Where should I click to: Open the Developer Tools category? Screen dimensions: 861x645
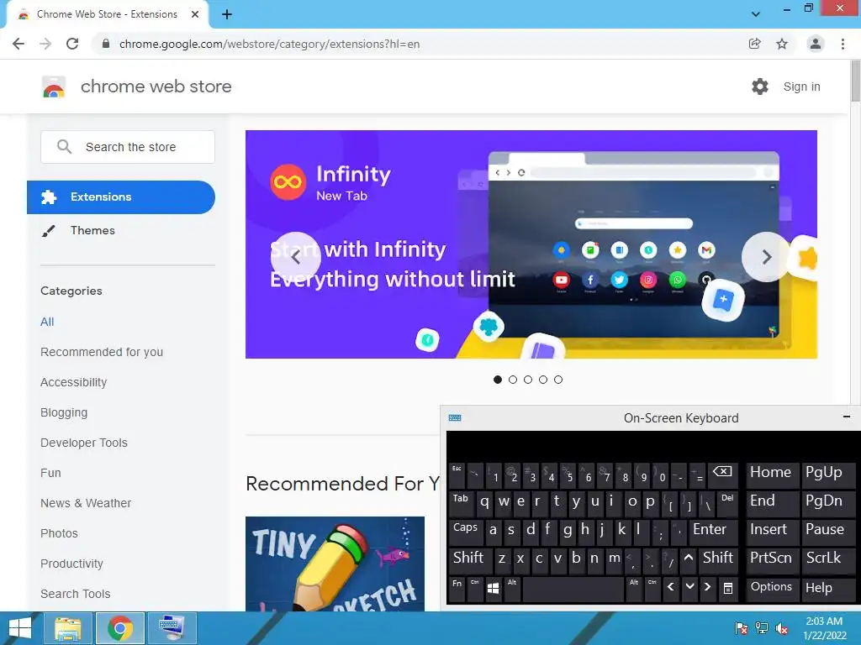point(84,443)
